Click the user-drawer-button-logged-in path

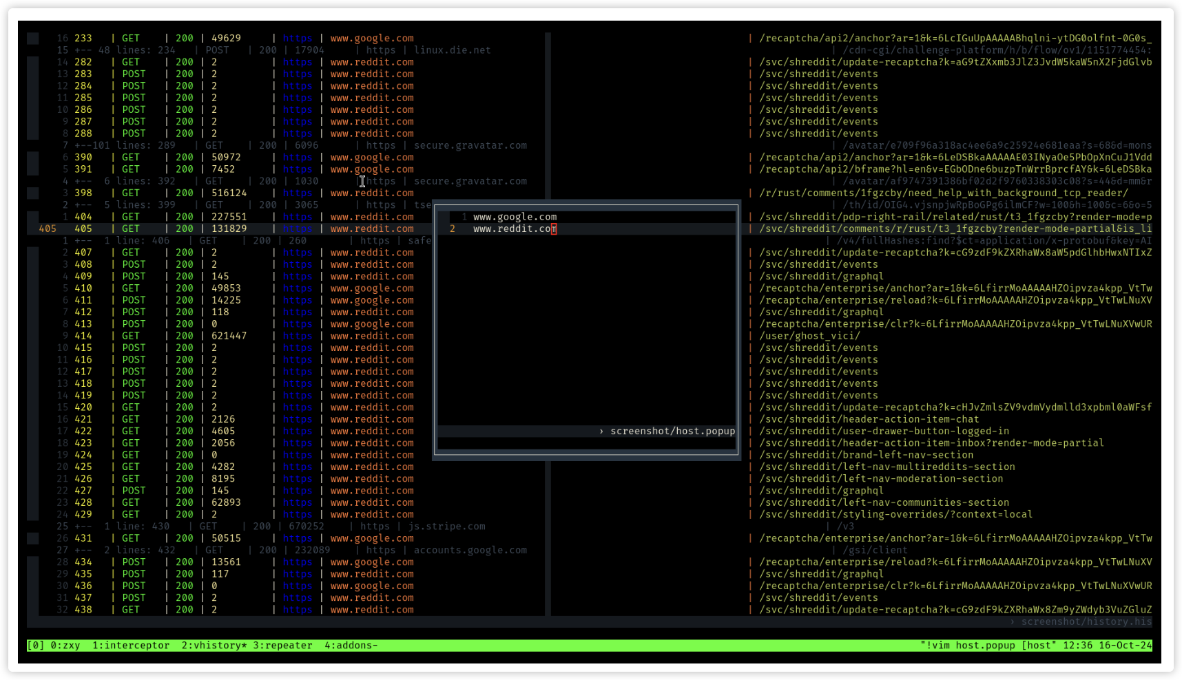(x=884, y=432)
